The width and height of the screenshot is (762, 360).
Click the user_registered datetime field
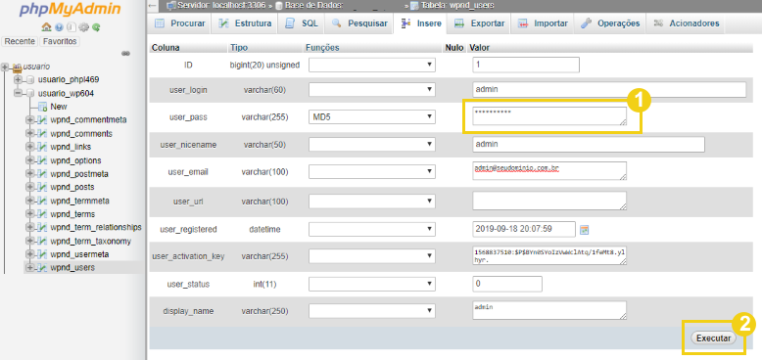coord(524,229)
